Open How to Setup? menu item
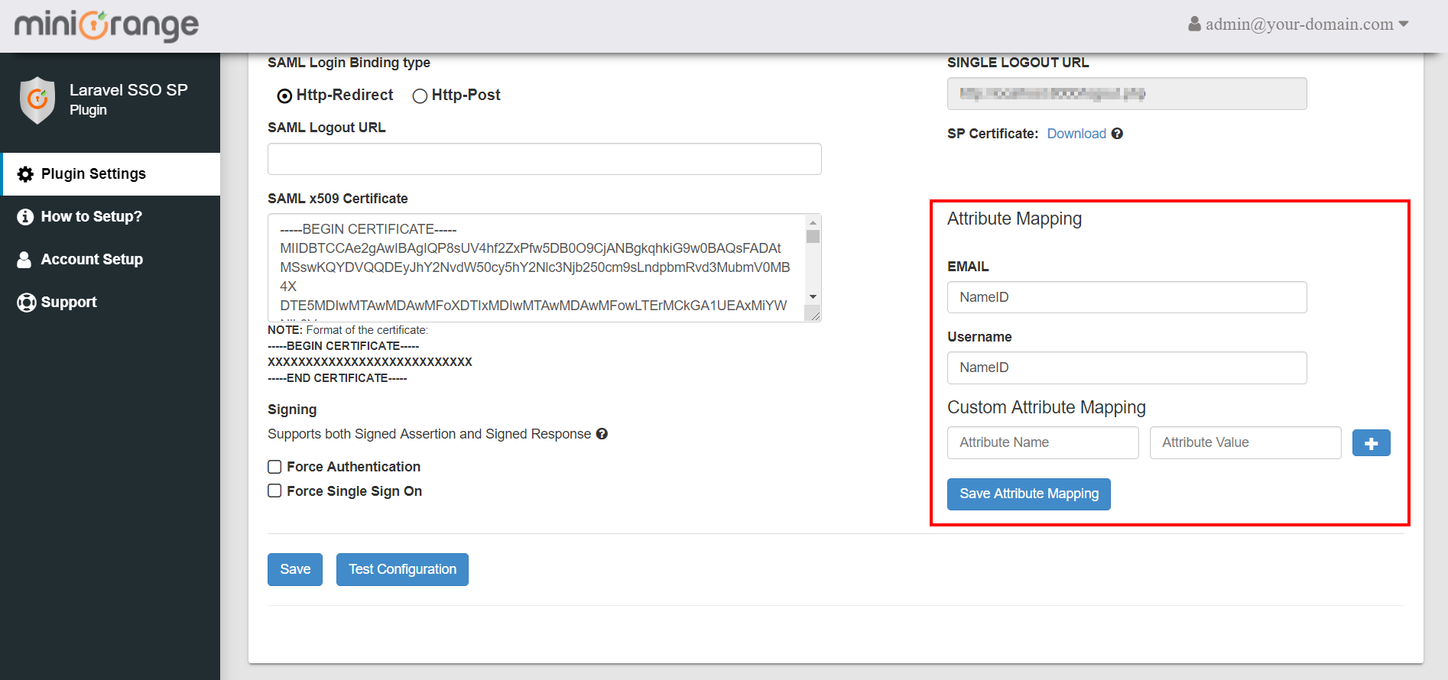Image resolution: width=1448 pixels, height=680 pixels. point(110,217)
